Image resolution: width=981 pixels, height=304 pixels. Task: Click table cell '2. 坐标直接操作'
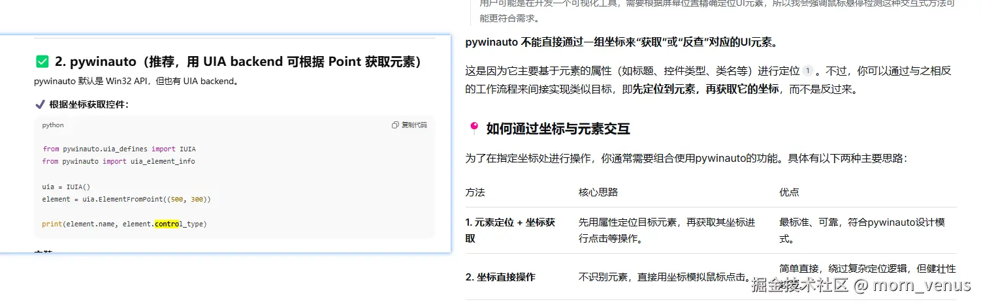coord(500,277)
